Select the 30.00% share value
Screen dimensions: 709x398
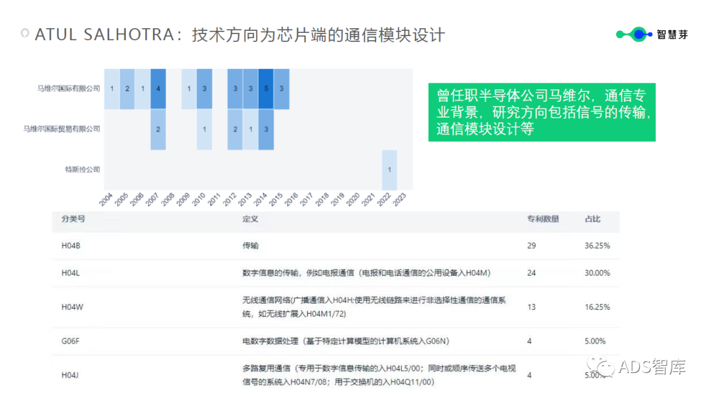point(597,273)
